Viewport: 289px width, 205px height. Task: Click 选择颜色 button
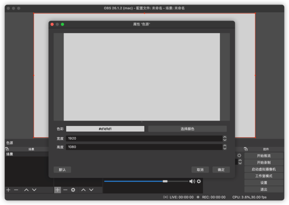pyautogui.click(x=188, y=129)
